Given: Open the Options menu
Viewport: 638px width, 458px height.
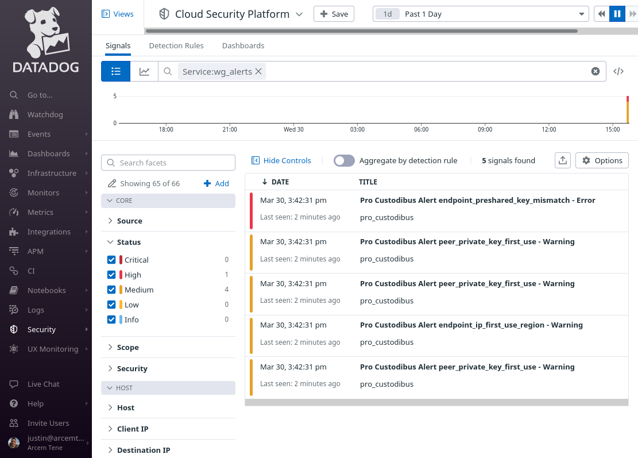Looking at the screenshot, I should (x=602, y=160).
